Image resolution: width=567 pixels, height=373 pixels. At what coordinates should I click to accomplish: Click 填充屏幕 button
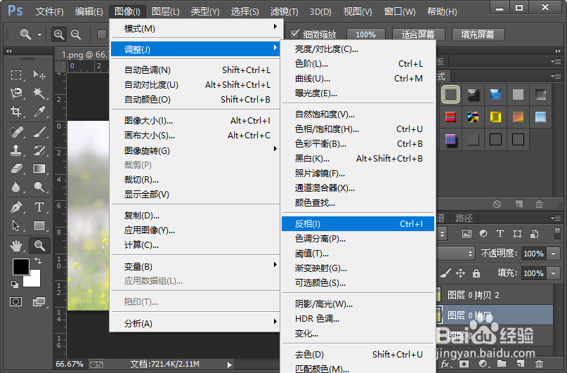pos(478,34)
